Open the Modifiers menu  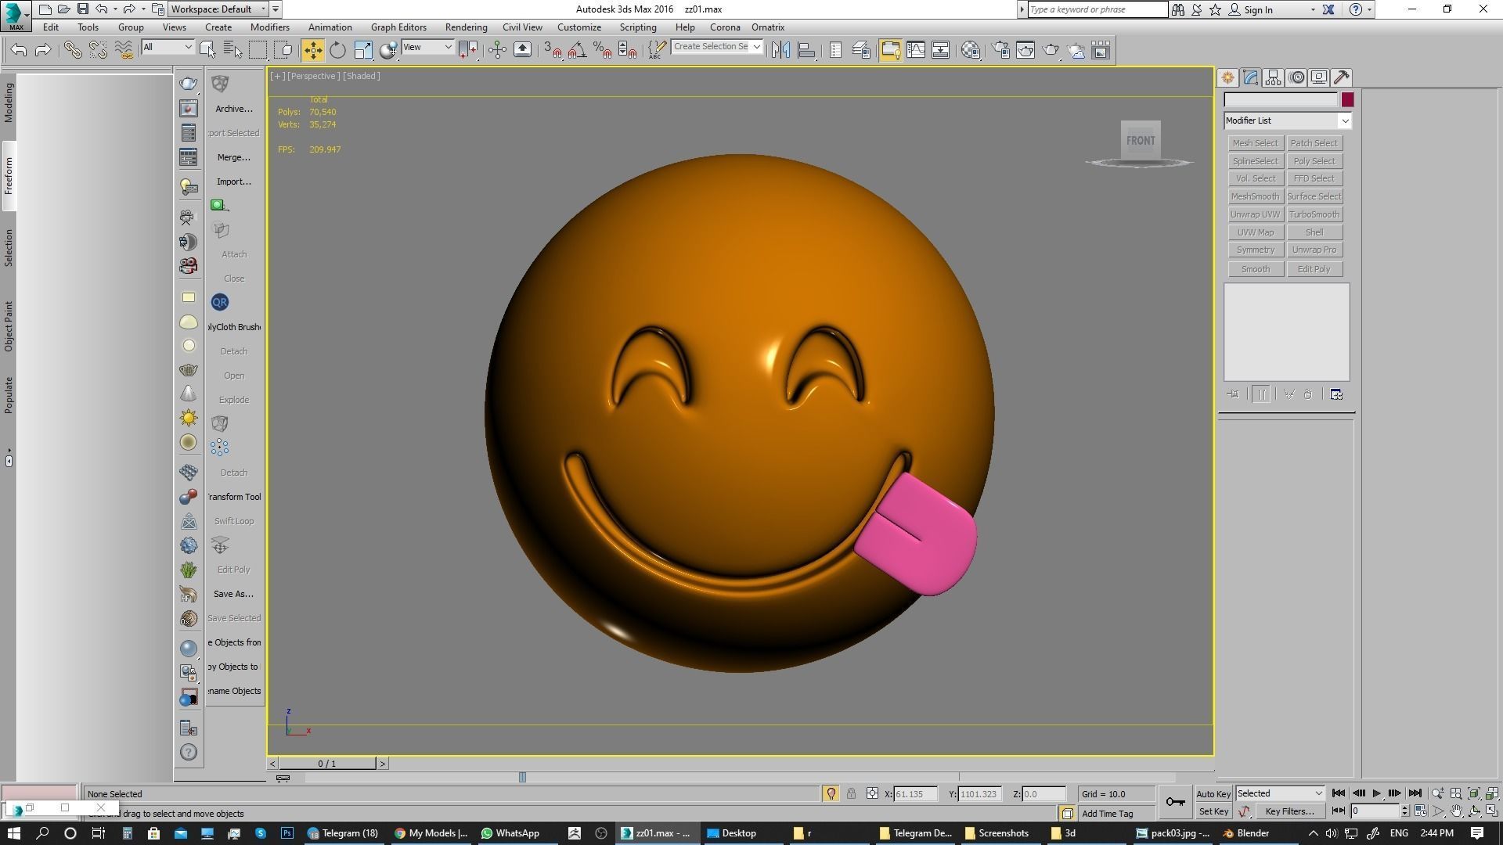pyautogui.click(x=269, y=27)
